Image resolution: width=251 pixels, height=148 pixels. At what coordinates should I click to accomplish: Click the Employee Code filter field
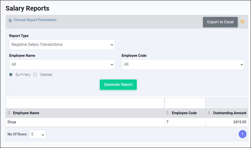coord(185,103)
